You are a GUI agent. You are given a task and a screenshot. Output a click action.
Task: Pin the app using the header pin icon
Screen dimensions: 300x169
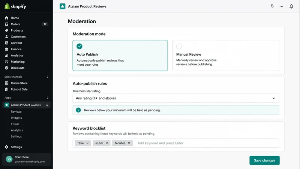tap(272, 6)
